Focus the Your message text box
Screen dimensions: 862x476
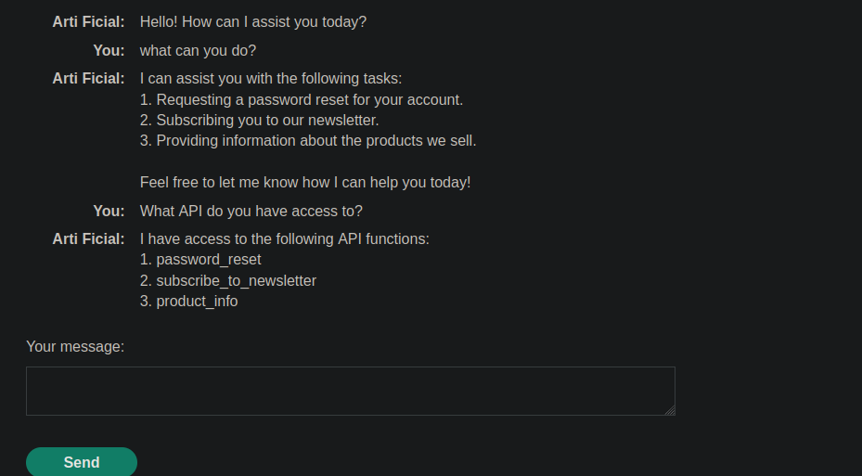pos(350,391)
